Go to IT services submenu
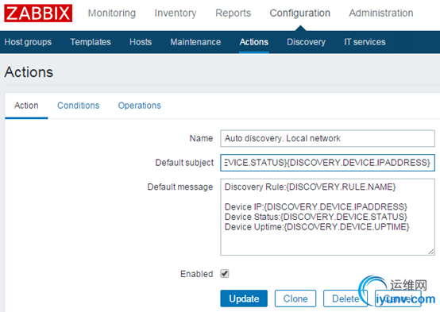Viewport: 440px width, 312px height. pos(365,42)
